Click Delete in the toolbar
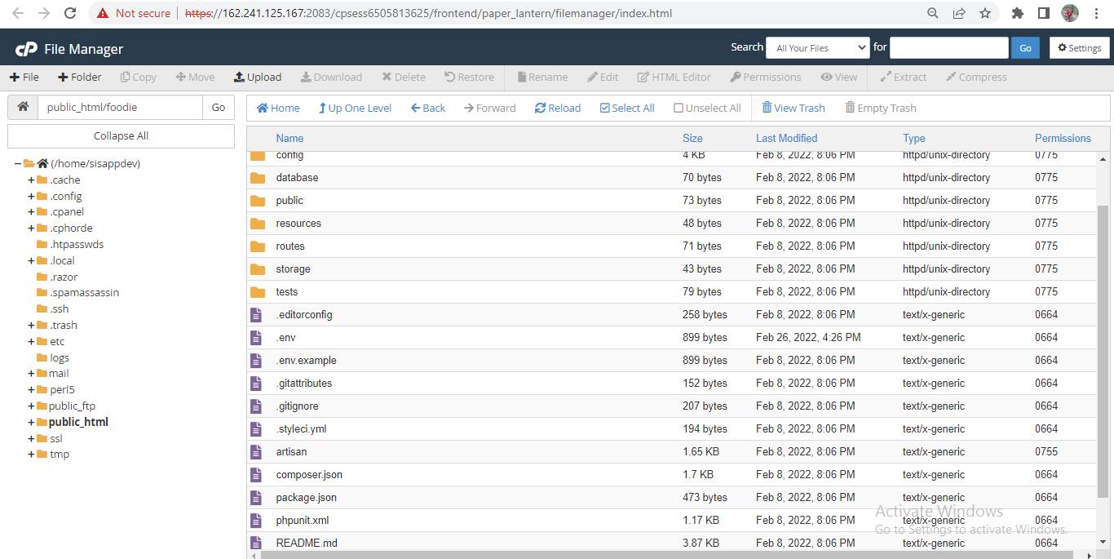The width and height of the screenshot is (1114, 559). (x=404, y=77)
